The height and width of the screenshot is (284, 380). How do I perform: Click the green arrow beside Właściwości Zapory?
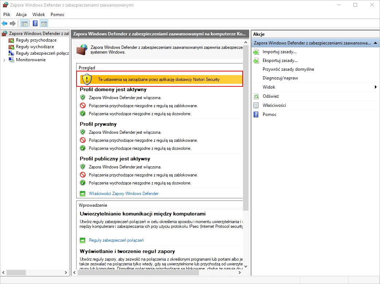(x=83, y=194)
